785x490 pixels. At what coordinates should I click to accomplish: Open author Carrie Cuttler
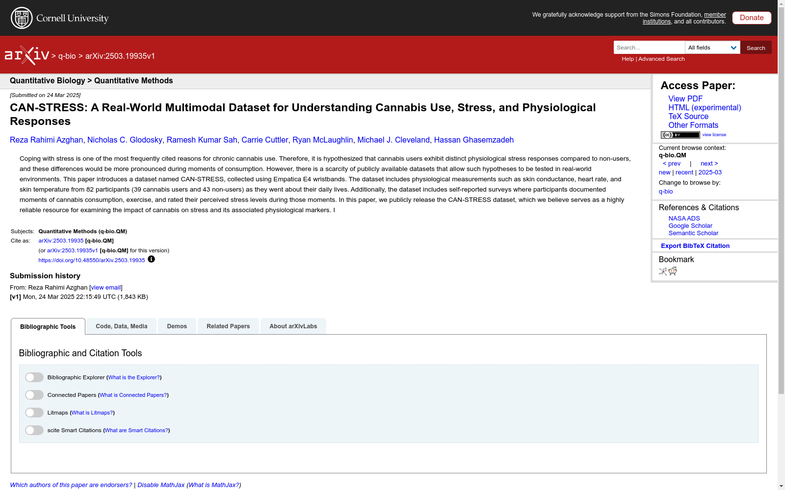tap(265, 140)
